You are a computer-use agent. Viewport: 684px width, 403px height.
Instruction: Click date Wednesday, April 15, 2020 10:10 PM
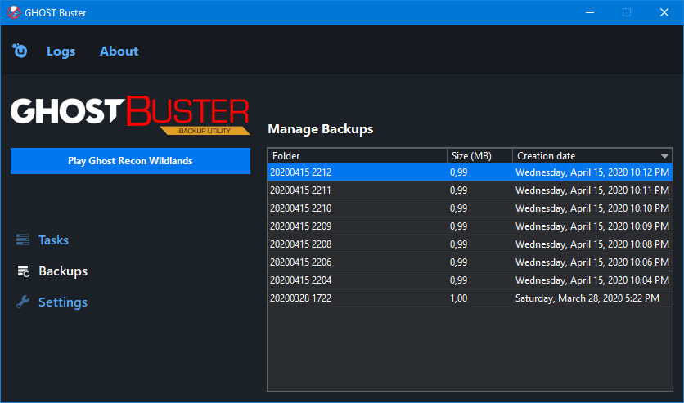point(592,208)
